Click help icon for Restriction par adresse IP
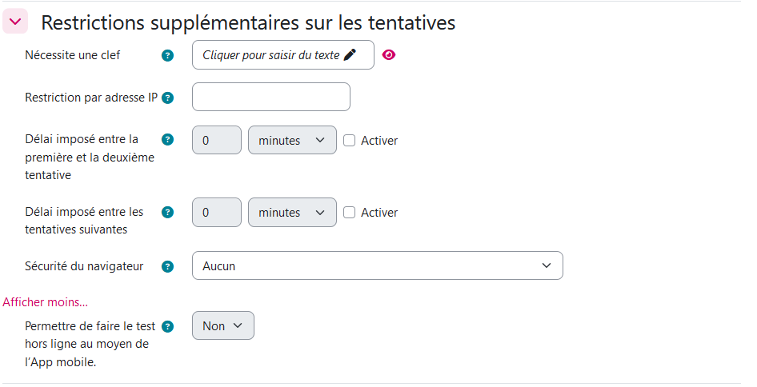757x387 pixels. (x=168, y=98)
